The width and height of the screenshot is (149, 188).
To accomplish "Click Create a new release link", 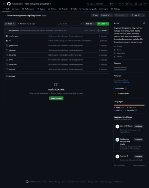I will [120, 70].
